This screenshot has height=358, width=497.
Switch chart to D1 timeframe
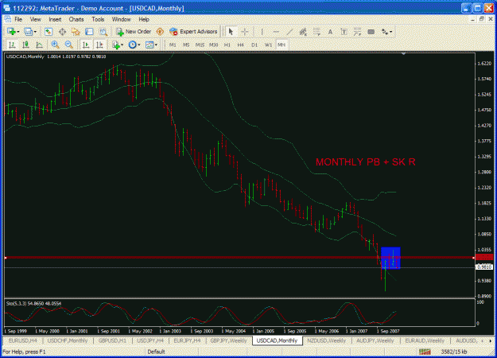tap(254, 45)
